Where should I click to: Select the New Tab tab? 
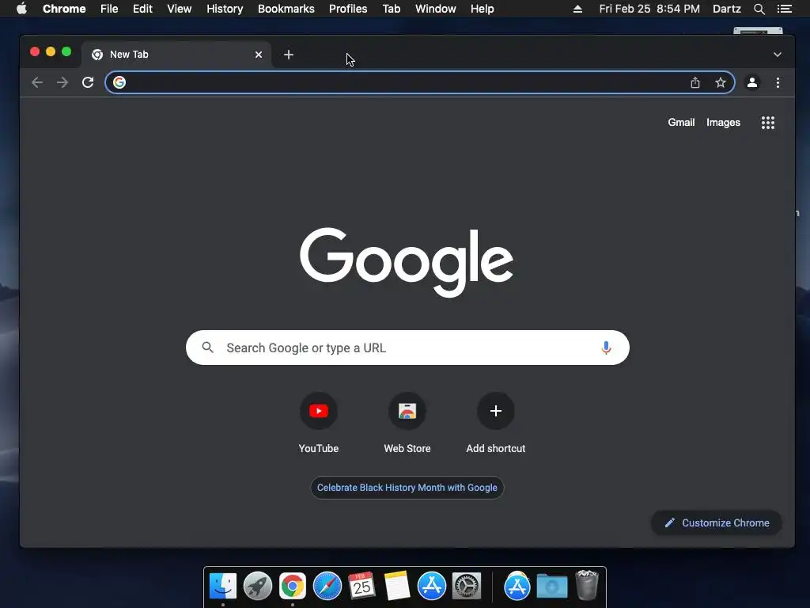[x=176, y=55]
